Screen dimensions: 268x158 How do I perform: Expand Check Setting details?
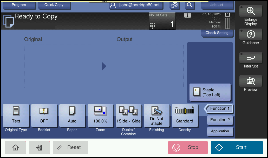tap(217, 33)
